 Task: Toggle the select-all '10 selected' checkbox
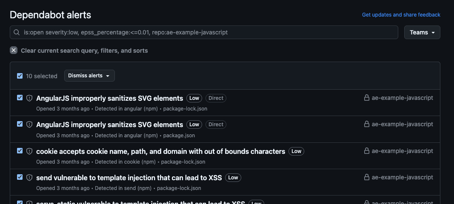pyautogui.click(x=20, y=76)
